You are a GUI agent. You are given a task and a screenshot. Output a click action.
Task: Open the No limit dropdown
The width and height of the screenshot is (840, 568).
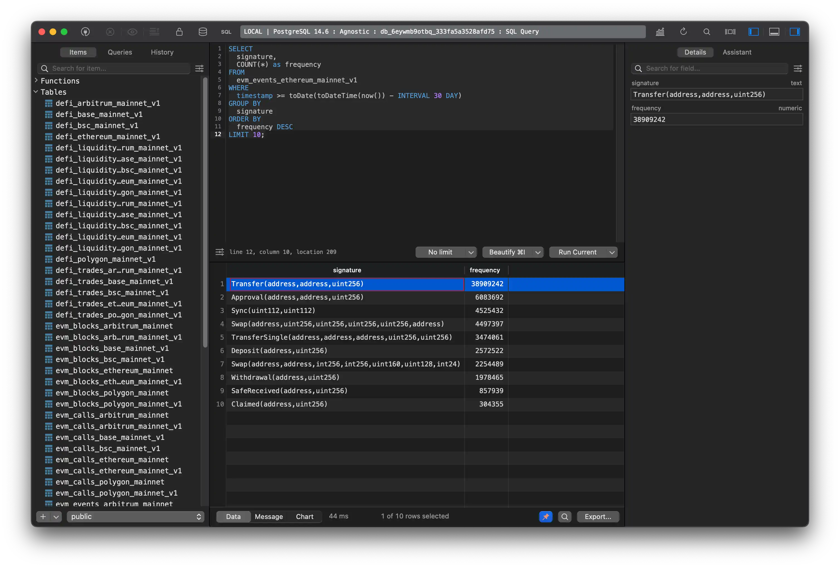pos(446,252)
